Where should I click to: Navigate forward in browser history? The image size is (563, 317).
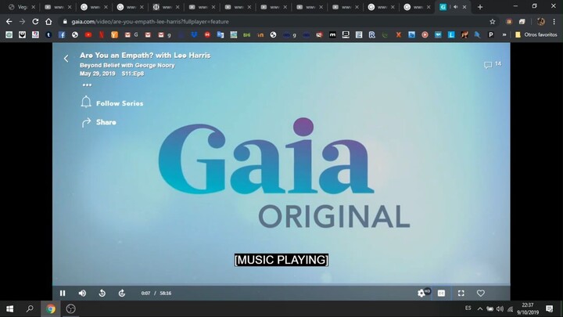(22, 22)
